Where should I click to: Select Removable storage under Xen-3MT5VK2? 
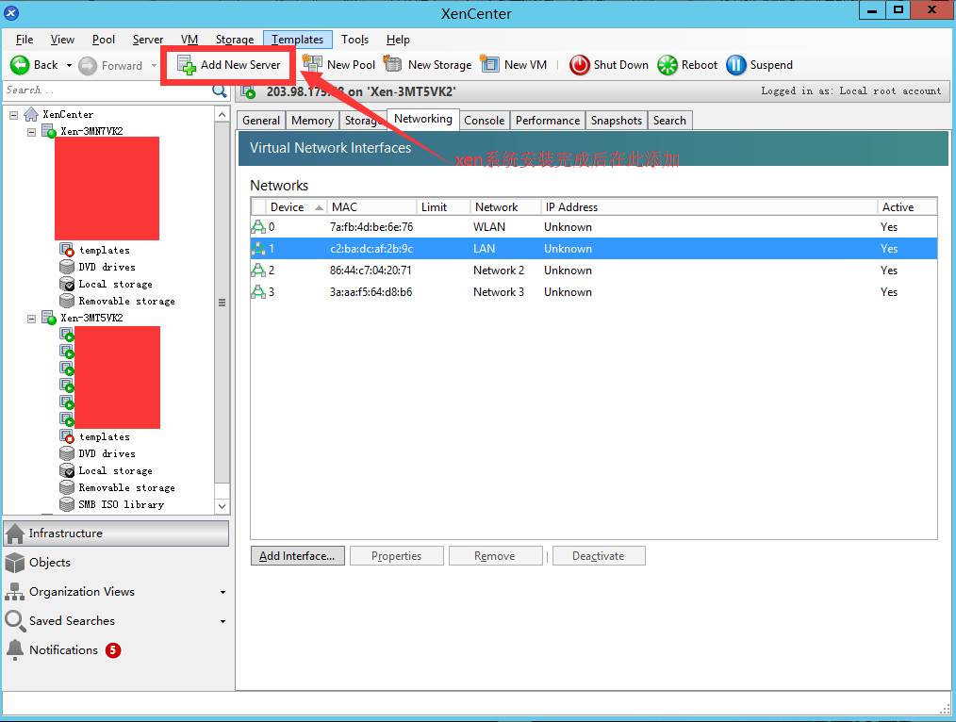click(126, 487)
